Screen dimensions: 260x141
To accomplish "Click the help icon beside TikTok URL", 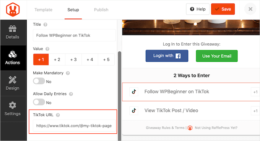I will tap(58, 115).
